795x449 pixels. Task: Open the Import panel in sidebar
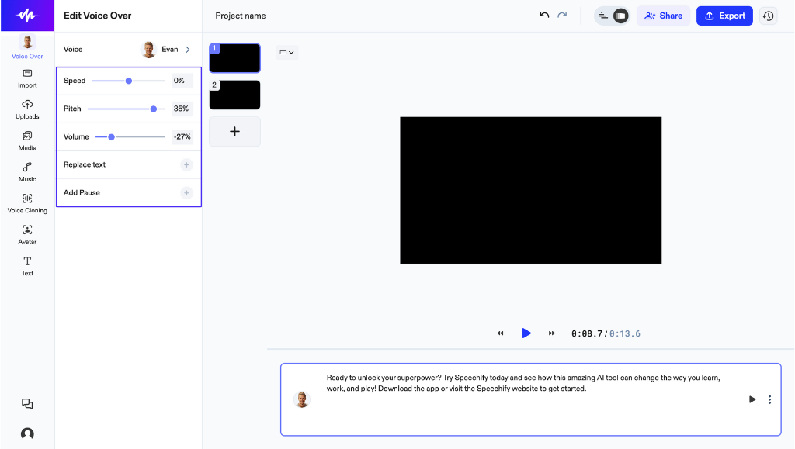[x=27, y=78]
